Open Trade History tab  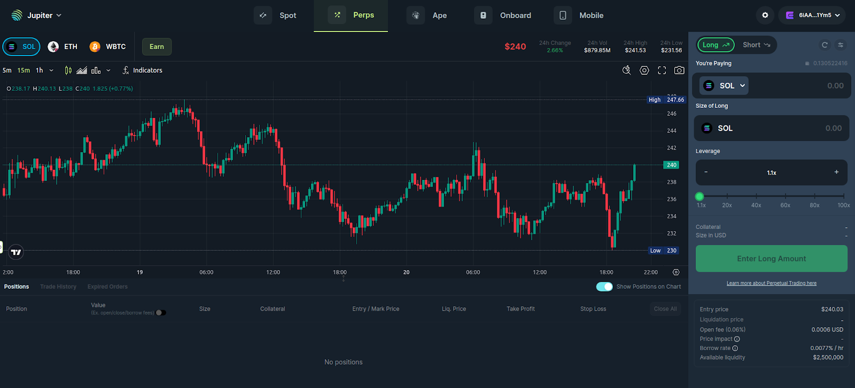coord(58,287)
